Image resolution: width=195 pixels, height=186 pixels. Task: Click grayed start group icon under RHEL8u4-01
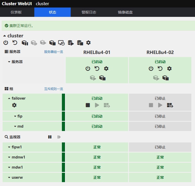tap(97, 105)
